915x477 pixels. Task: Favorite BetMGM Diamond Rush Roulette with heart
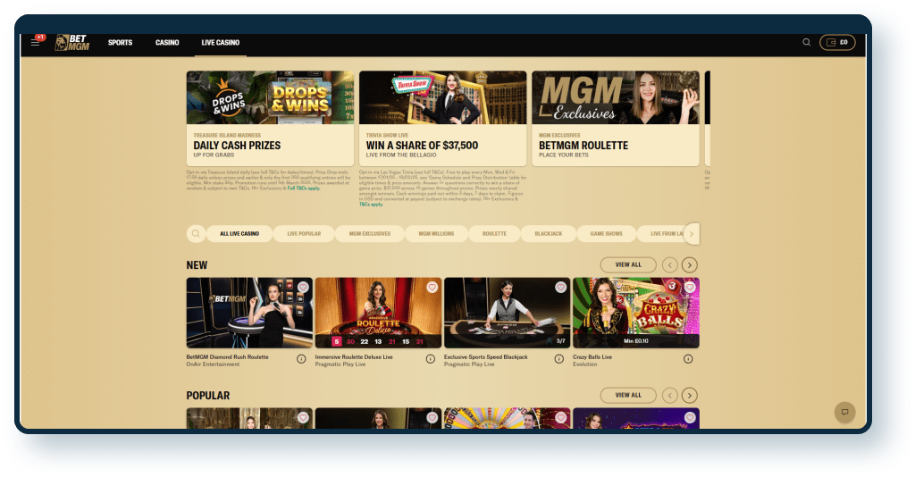(303, 288)
